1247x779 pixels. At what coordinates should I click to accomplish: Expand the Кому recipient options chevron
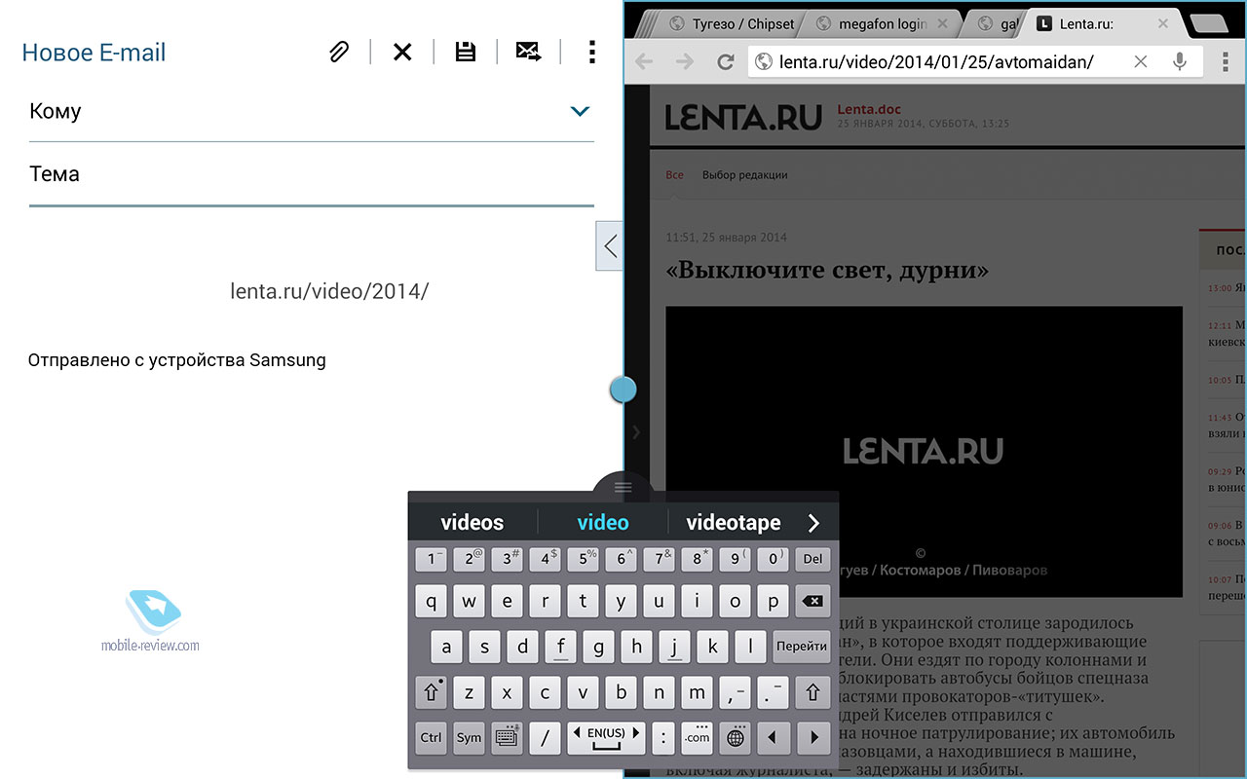[x=580, y=111]
